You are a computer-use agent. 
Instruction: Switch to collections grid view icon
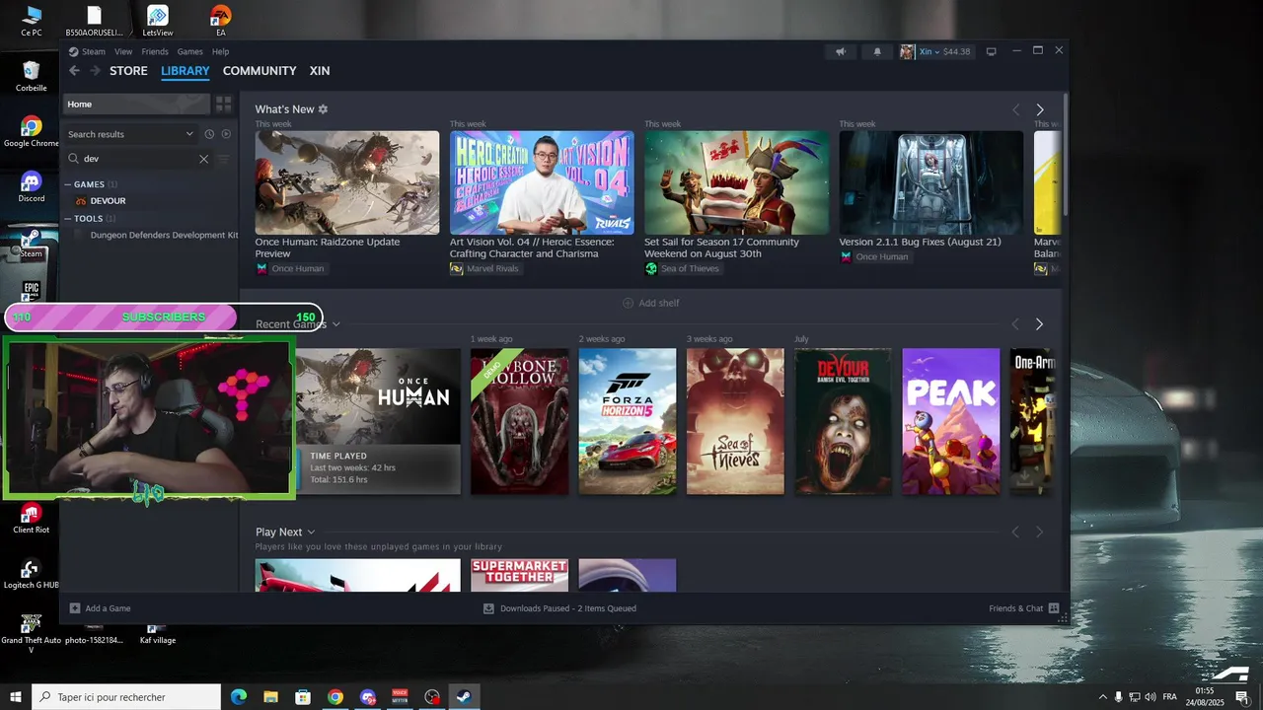click(224, 104)
